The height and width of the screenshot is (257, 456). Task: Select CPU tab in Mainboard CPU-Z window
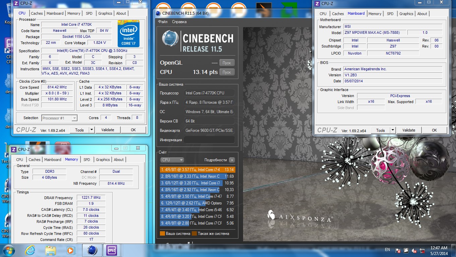(x=323, y=14)
